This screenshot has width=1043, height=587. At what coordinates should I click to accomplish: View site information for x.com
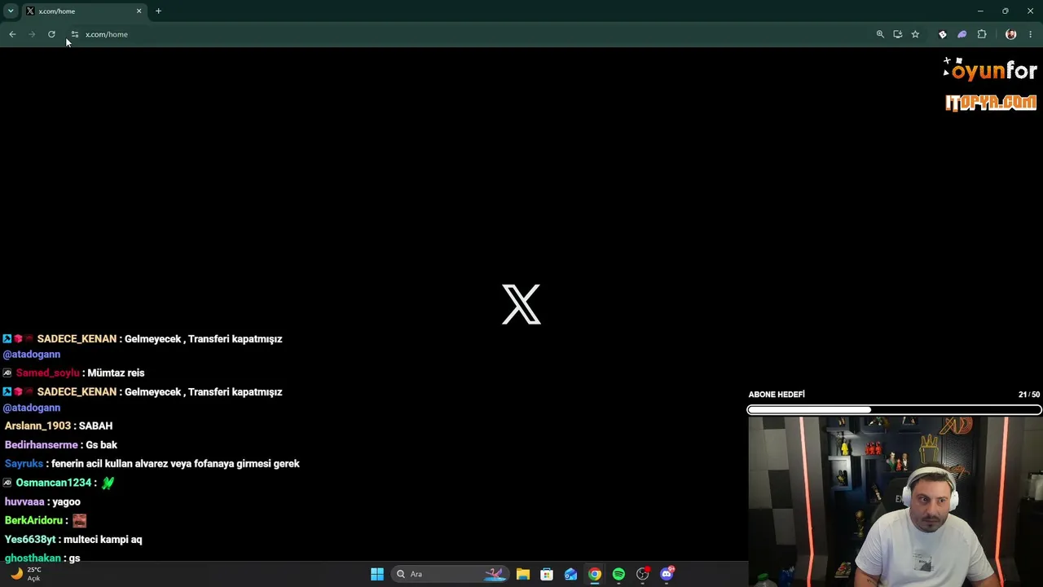point(74,34)
